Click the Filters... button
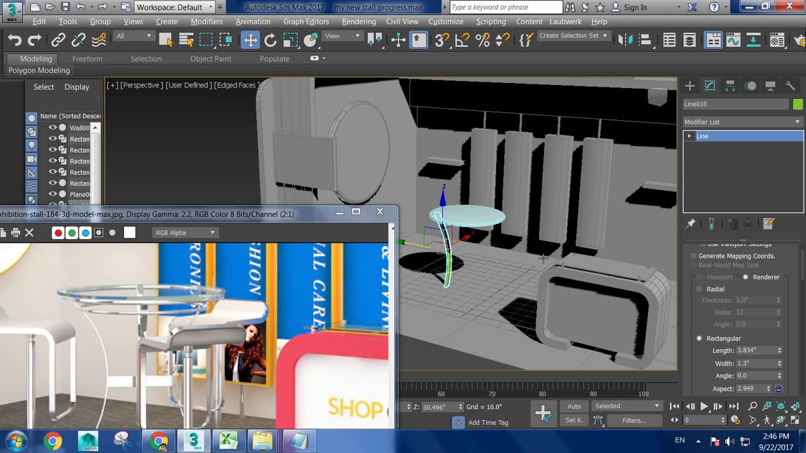Viewport: 806px width, 453px height. [634, 420]
